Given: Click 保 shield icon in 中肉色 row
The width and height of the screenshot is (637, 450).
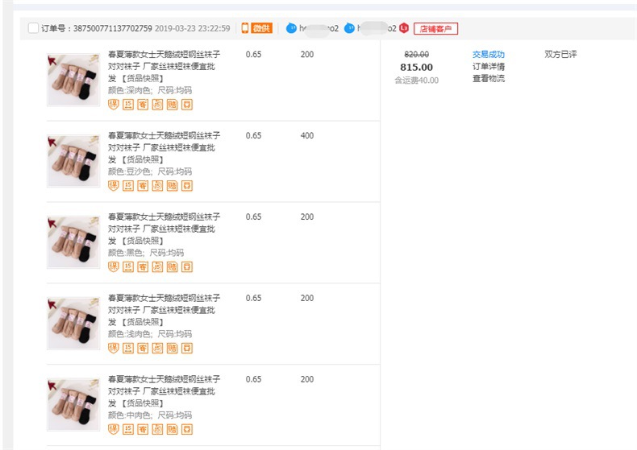Looking at the screenshot, I should click(114, 429).
